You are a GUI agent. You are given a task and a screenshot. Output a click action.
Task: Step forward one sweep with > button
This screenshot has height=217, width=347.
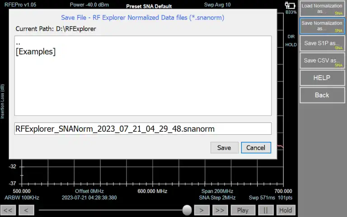click(202, 210)
